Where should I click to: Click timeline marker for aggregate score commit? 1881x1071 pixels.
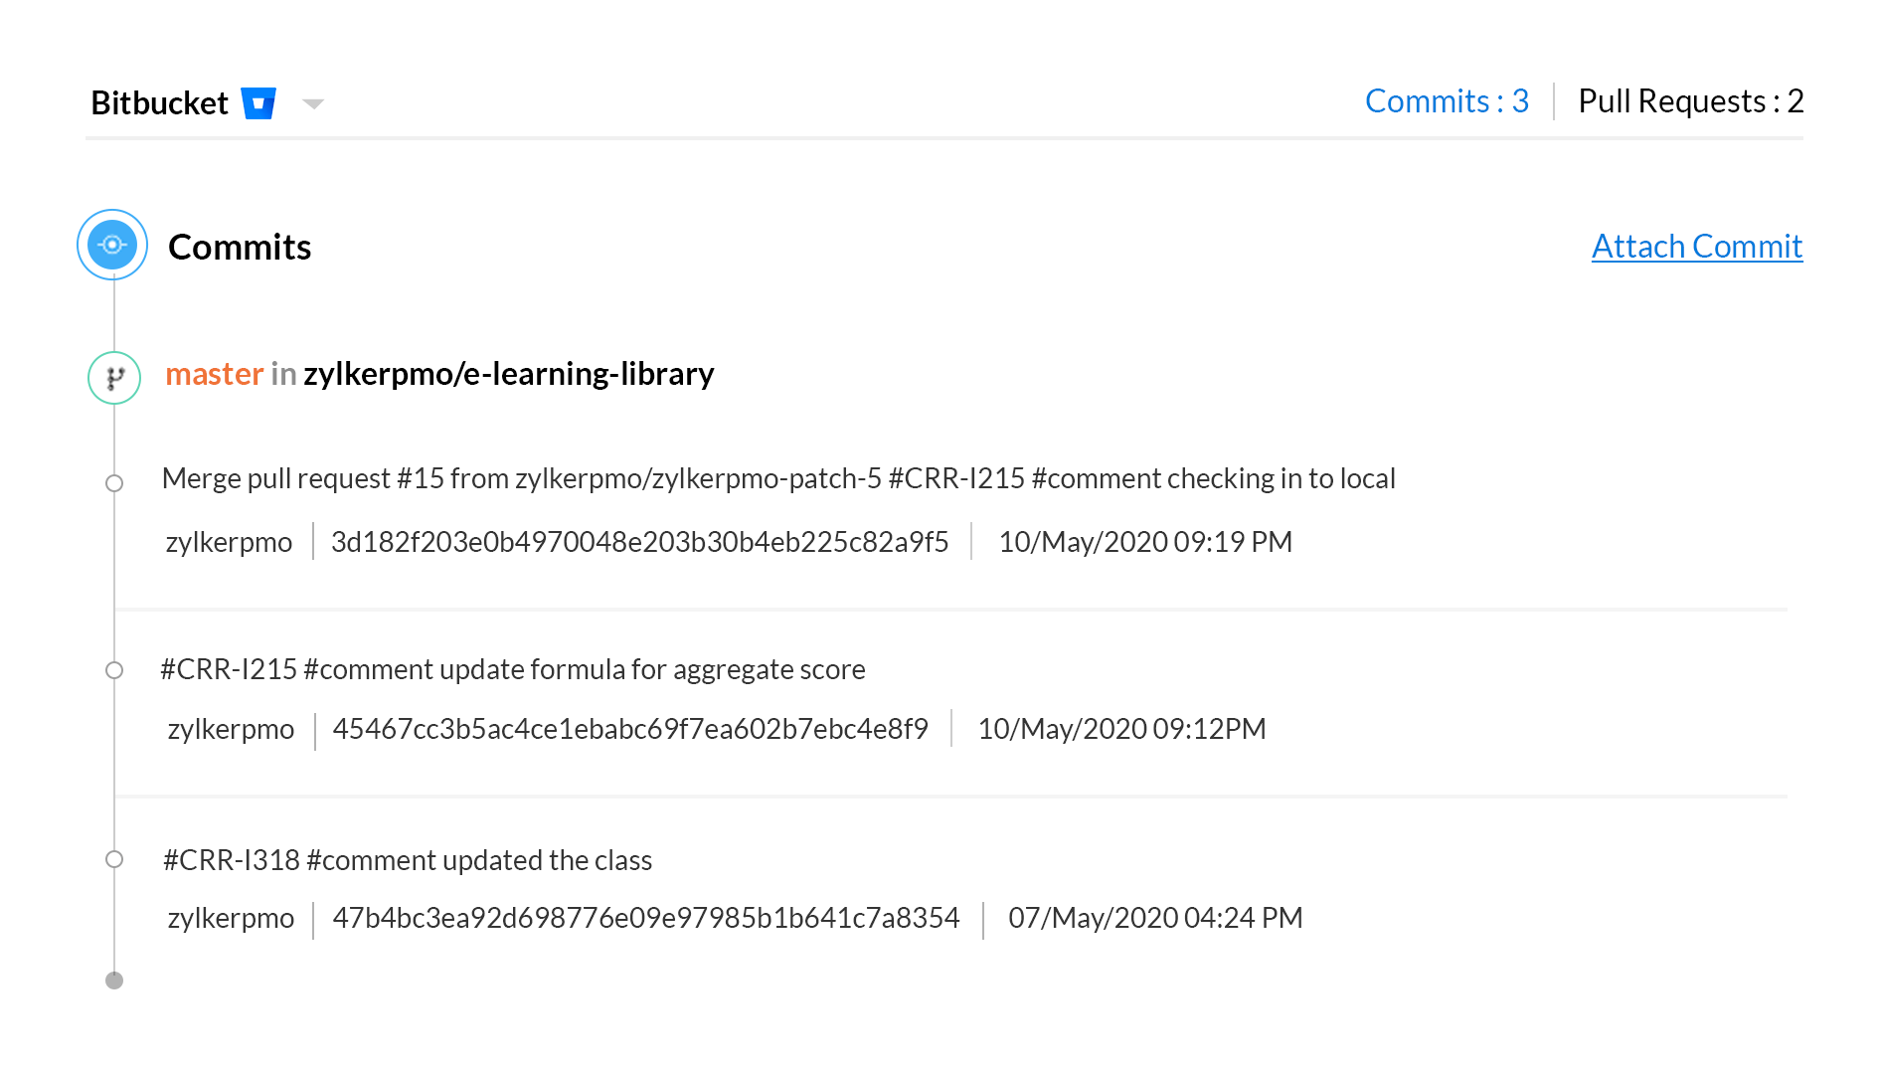[x=114, y=670]
